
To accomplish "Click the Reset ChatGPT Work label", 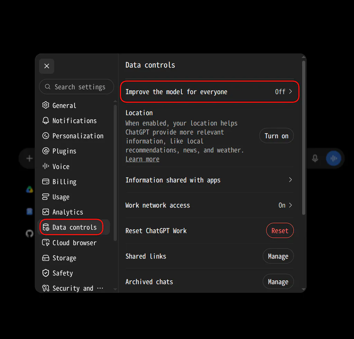I will [x=156, y=231].
